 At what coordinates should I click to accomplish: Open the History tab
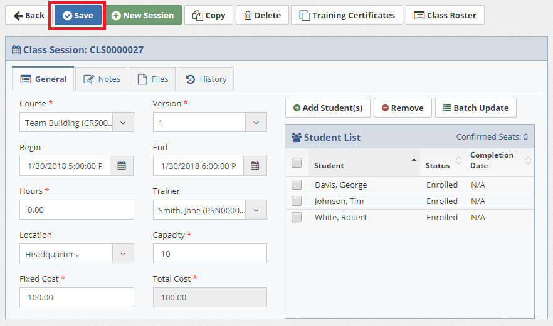(206, 79)
